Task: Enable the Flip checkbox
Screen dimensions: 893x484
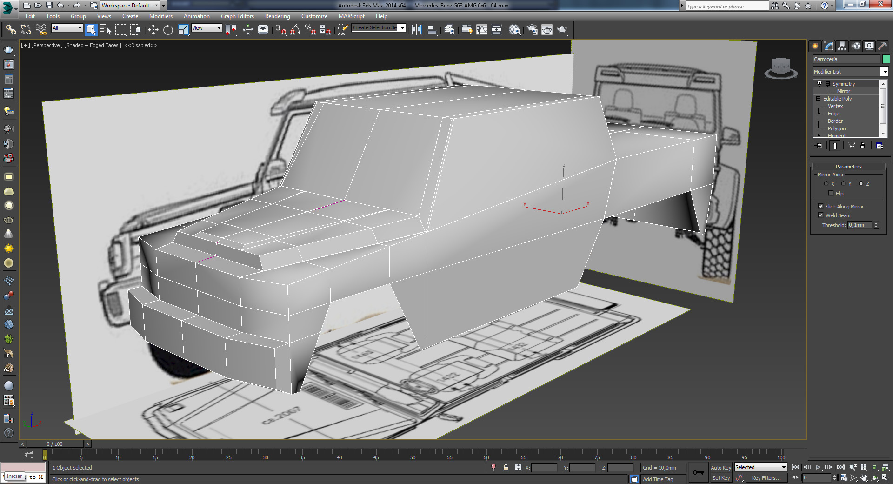Action: pyautogui.click(x=831, y=194)
